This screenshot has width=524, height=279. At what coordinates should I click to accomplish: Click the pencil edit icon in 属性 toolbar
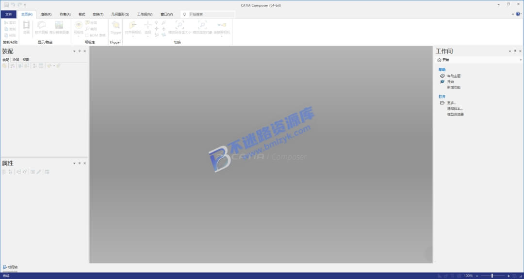pyautogui.click(x=39, y=172)
